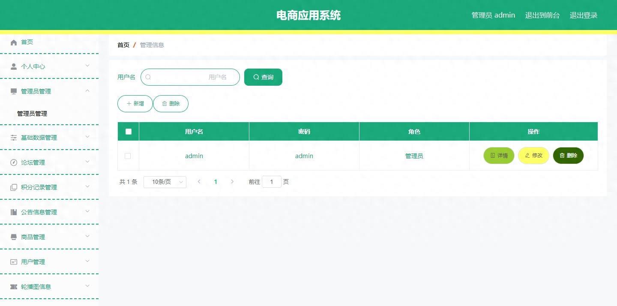Expand the 用户管理 chevron

point(87,261)
